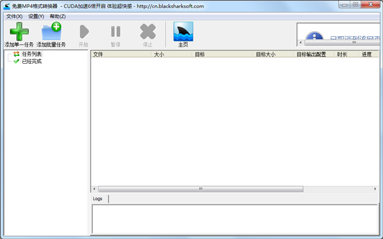Click the 停止 X icon
The width and height of the screenshot is (383, 239).
(x=148, y=31)
